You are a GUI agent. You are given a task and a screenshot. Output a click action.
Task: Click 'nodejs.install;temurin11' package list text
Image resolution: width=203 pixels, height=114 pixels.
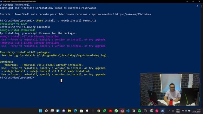click(18, 30)
